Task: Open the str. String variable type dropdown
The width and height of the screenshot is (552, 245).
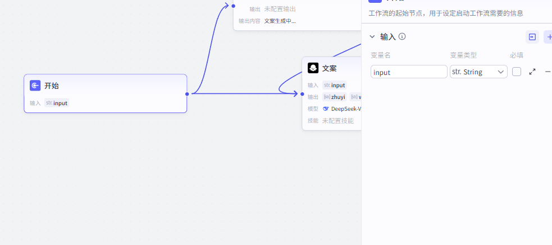Action: 478,72
